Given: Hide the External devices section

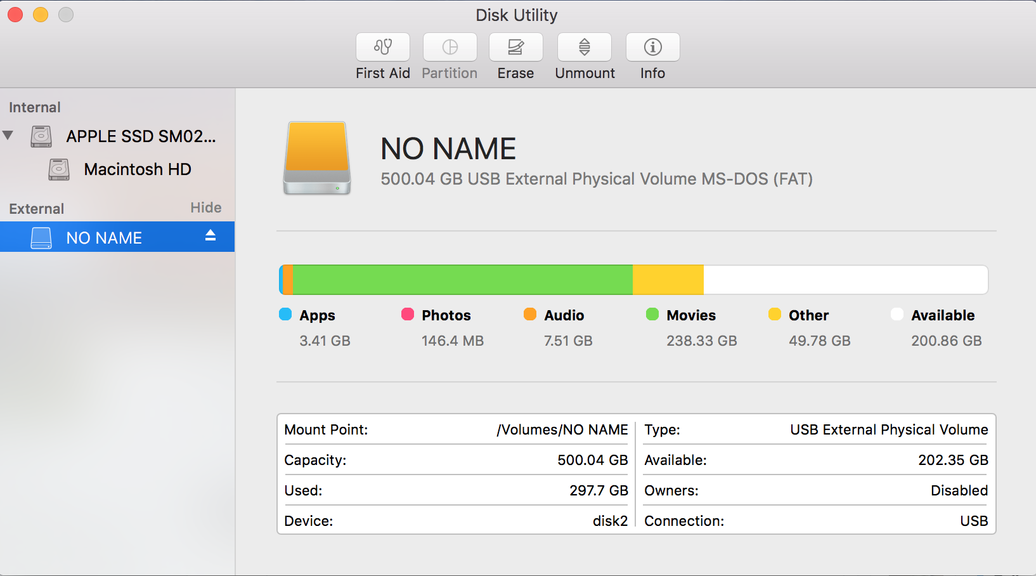Looking at the screenshot, I should tap(206, 207).
